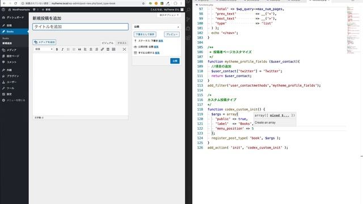The width and height of the screenshot is (363, 204).
Task: Reload the browser page
Action: (15, 3)
